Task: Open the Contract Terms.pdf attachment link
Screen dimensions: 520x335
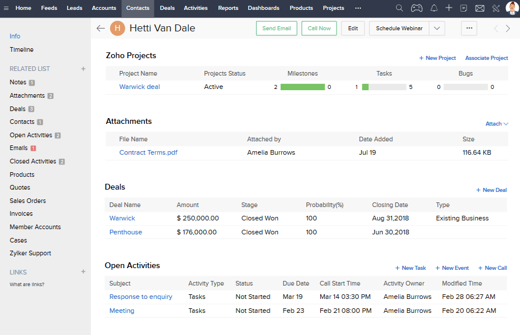Action: 148,152
